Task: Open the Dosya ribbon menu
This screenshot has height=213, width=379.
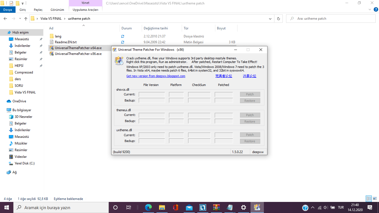Action: pos(7,10)
